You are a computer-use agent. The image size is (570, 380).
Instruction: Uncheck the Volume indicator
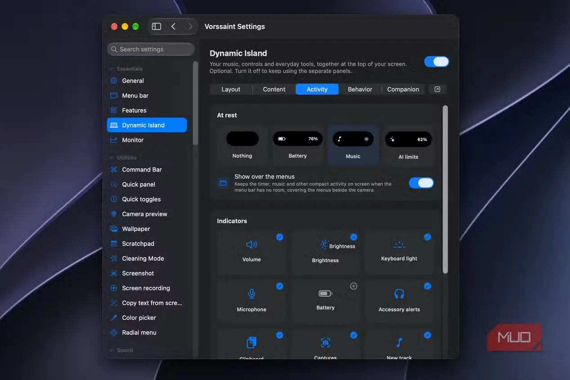280,237
